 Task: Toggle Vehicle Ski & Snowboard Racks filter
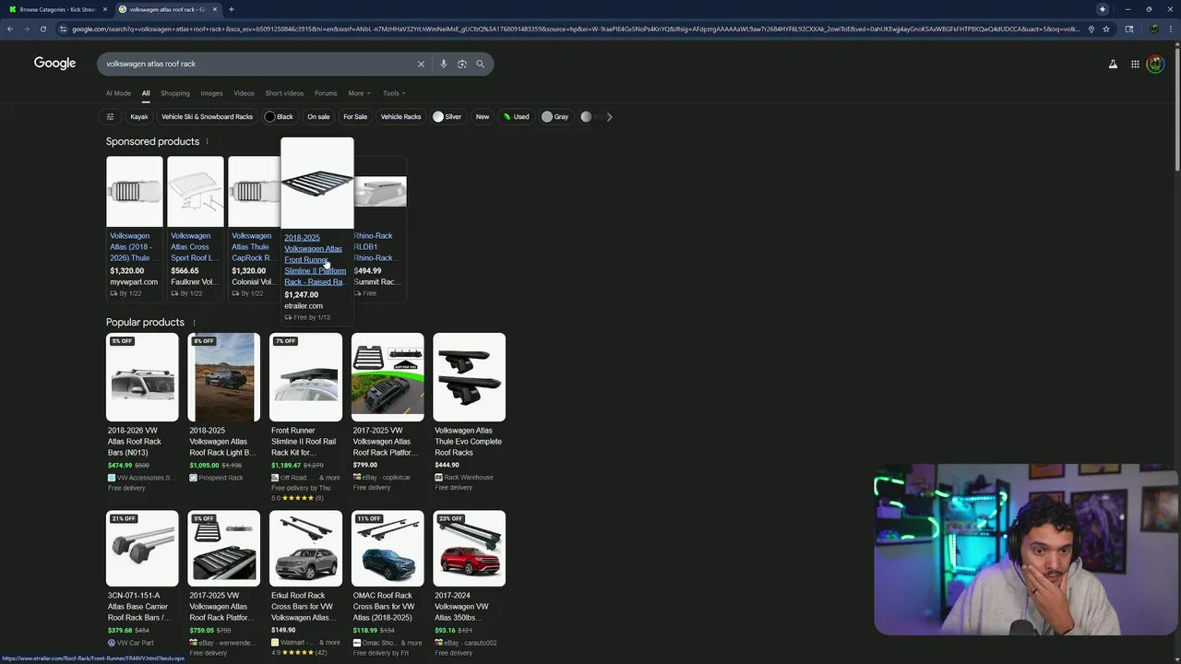click(x=207, y=117)
